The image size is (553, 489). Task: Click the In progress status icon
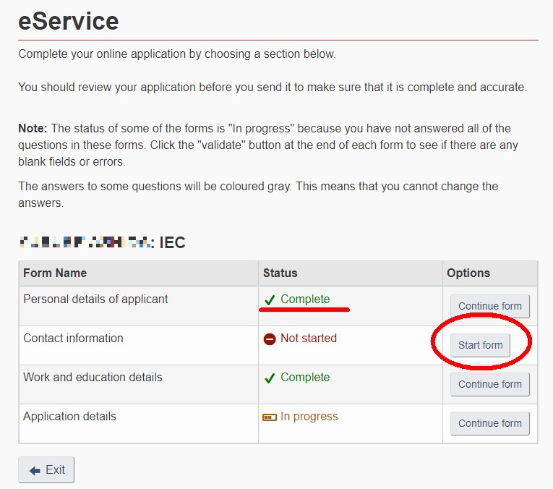[x=270, y=417]
